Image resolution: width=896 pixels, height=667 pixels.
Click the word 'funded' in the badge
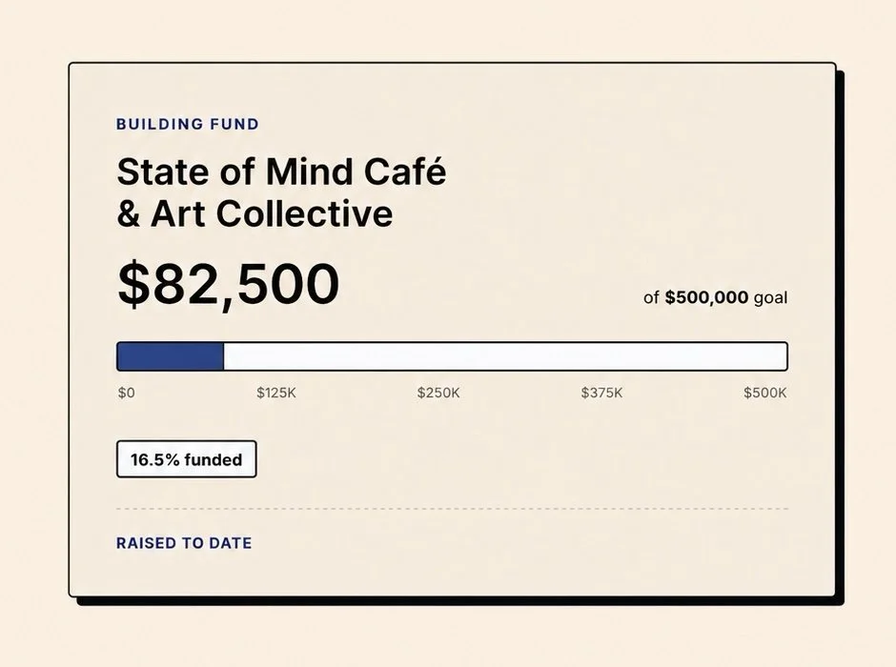[214, 459]
